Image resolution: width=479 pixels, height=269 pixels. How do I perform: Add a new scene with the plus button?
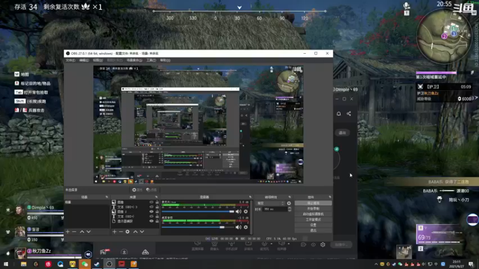coord(68,232)
